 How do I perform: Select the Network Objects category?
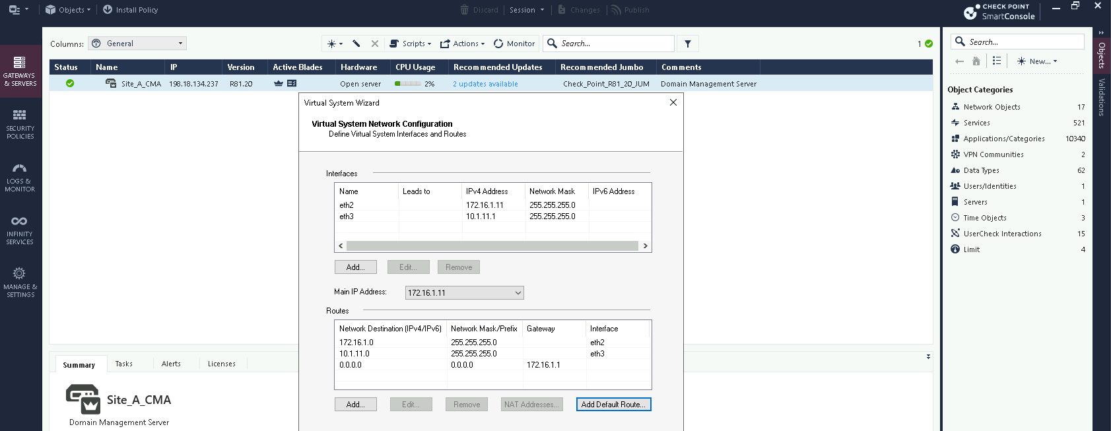[992, 107]
